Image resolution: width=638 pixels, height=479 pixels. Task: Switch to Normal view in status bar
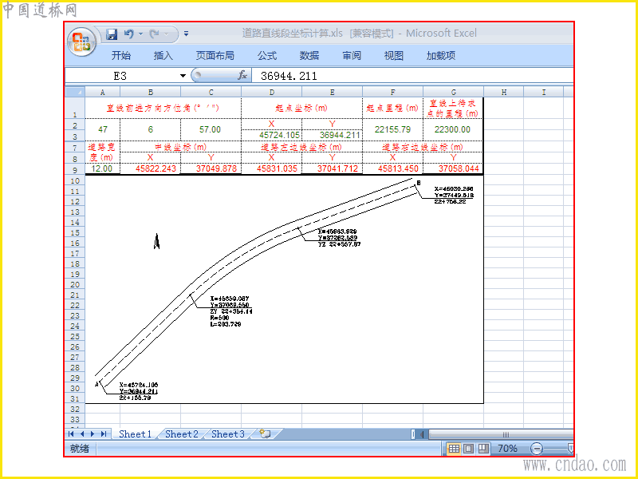click(x=454, y=449)
